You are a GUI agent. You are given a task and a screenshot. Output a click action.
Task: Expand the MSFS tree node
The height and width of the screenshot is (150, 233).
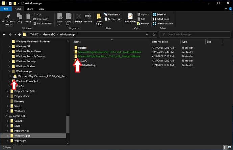tap(7, 126)
